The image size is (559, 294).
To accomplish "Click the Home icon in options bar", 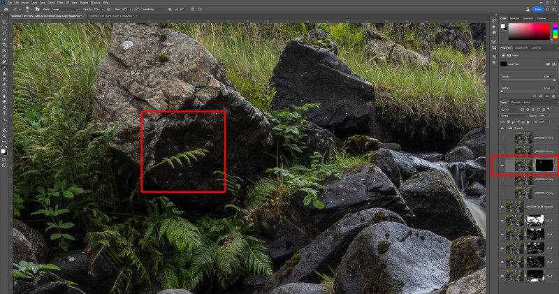I will pos(6,9).
